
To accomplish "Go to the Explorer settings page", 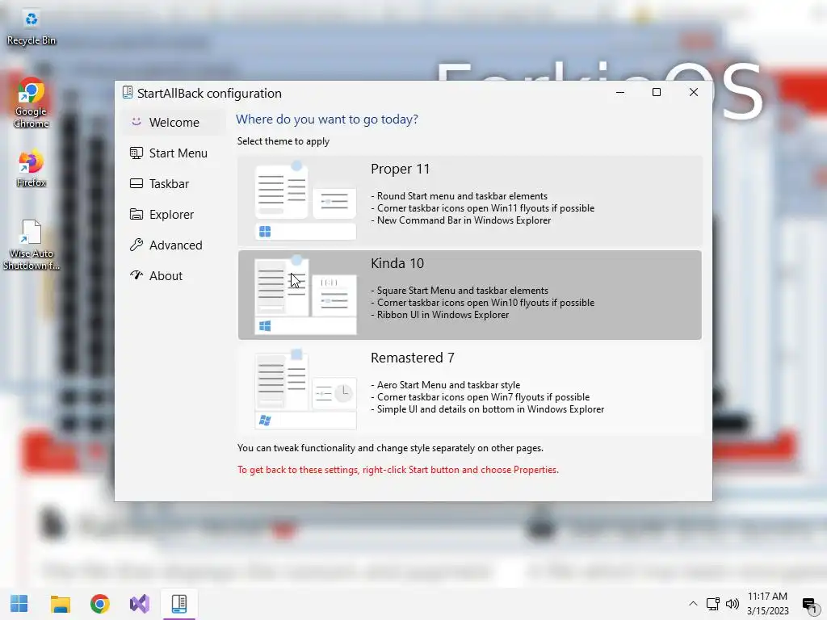I will pyautogui.click(x=174, y=215).
